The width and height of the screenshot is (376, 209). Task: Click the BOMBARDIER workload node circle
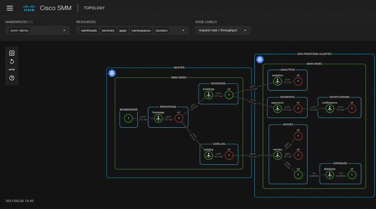128,119
